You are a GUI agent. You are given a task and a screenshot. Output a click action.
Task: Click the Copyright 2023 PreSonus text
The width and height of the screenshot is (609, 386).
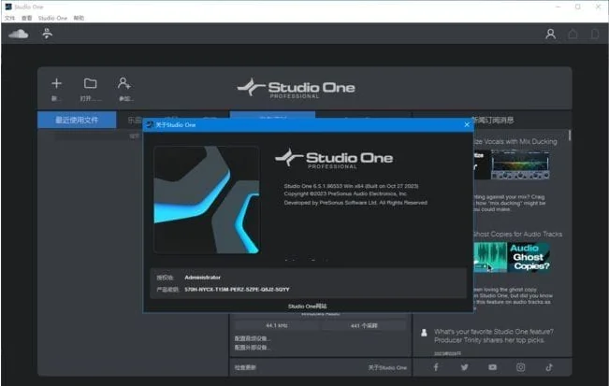click(x=346, y=193)
